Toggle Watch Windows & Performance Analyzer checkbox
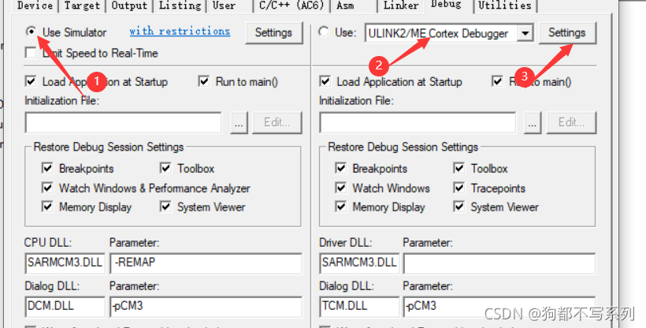Image resolution: width=646 pixels, height=328 pixels. pos(47,188)
